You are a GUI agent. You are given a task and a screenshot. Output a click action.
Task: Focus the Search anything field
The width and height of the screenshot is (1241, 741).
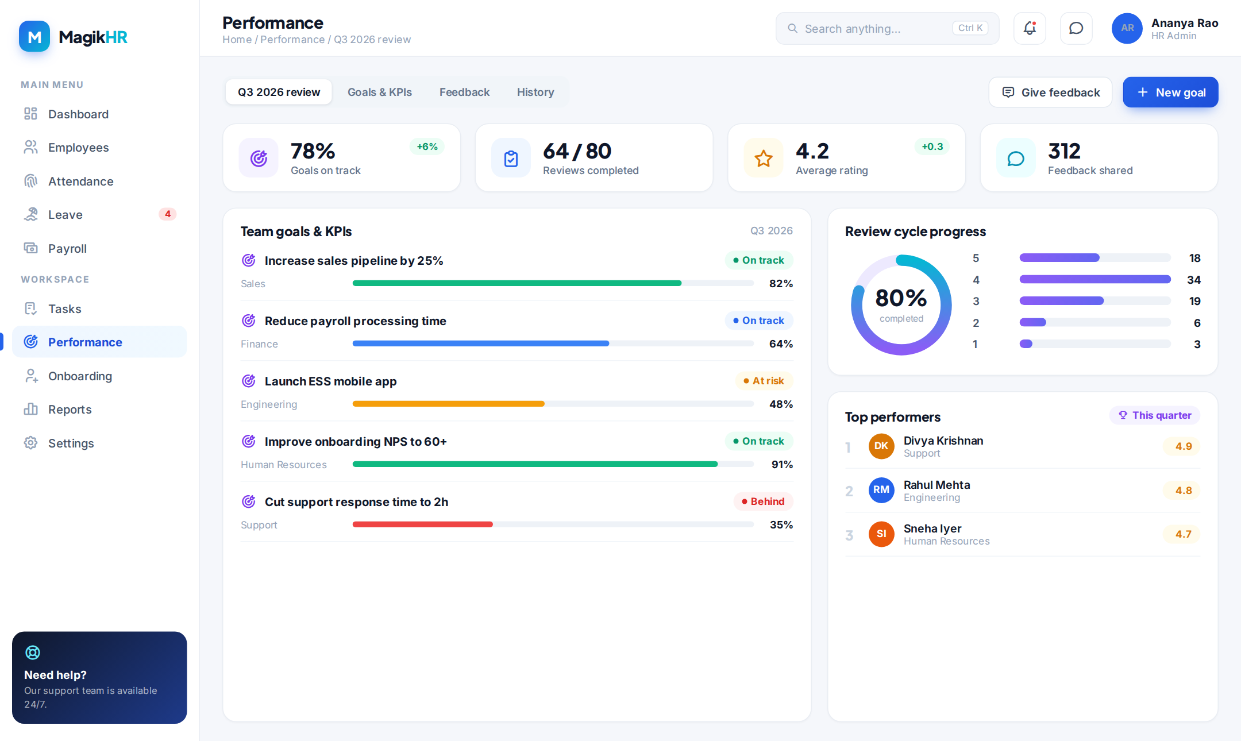[887, 29]
